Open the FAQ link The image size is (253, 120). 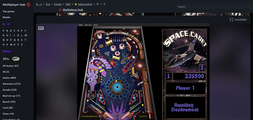(x=68, y=4)
